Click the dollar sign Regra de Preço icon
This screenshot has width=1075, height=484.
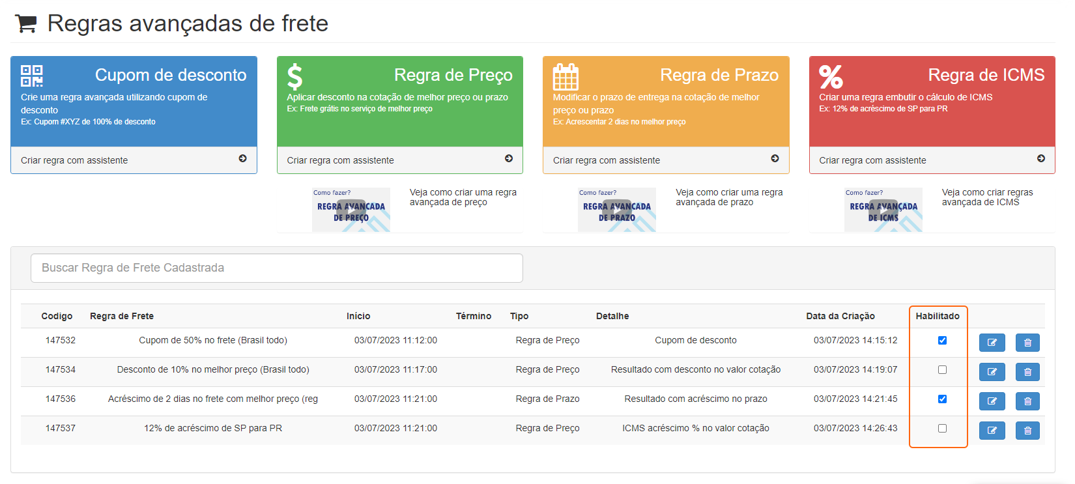click(x=295, y=77)
